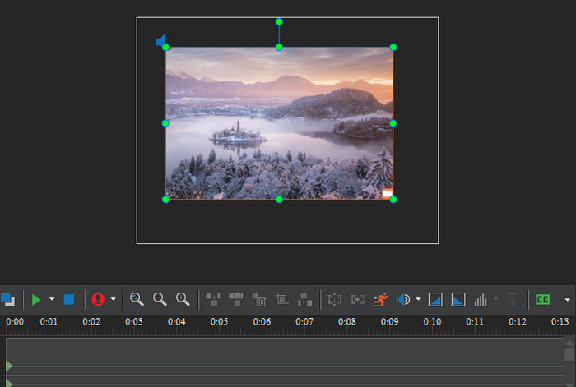Zoom in the timeline
This screenshot has height=387, width=576.
pyautogui.click(x=183, y=300)
